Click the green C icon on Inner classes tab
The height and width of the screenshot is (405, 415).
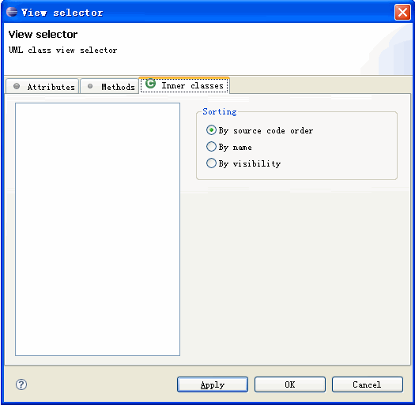click(151, 84)
